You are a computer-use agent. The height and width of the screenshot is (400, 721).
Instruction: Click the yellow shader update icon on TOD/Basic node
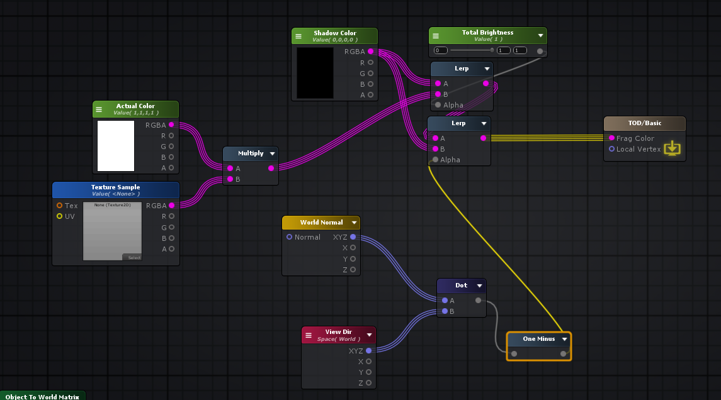click(x=673, y=148)
